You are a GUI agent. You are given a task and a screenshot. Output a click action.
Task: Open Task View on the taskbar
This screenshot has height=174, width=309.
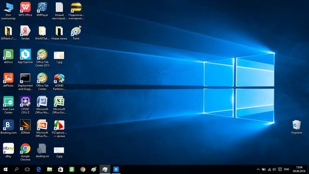[x=27, y=169]
